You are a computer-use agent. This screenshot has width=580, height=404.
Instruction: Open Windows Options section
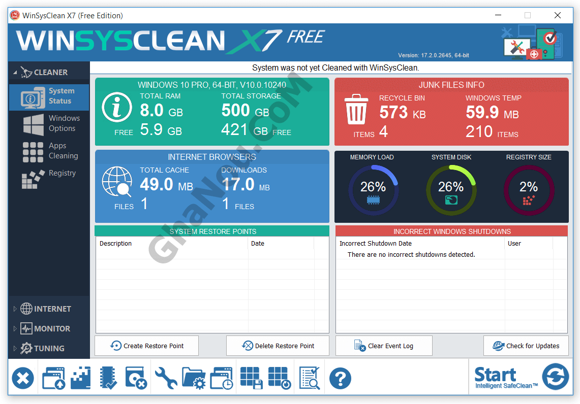[49, 124]
